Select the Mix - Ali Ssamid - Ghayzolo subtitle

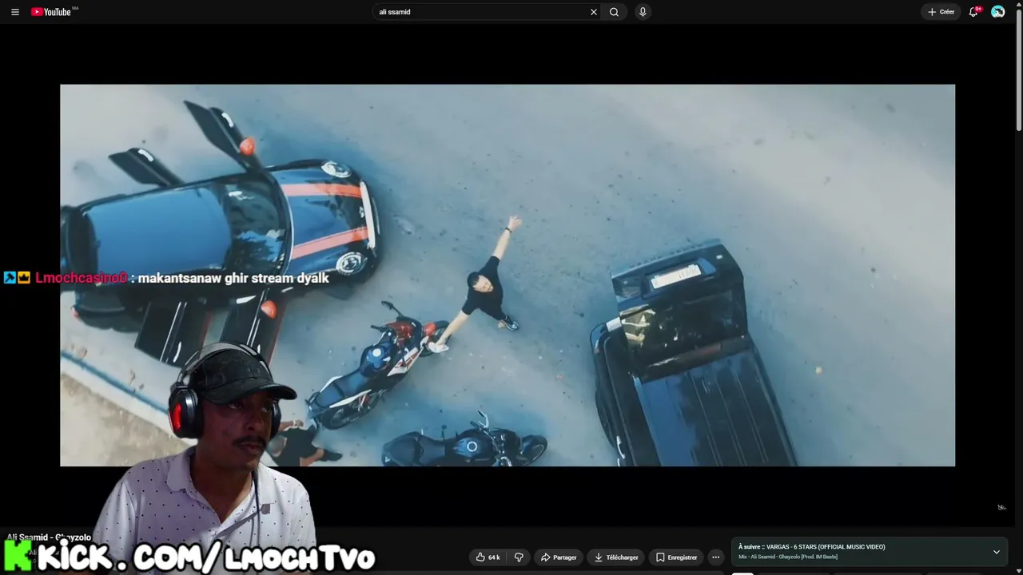pos(788,557)
